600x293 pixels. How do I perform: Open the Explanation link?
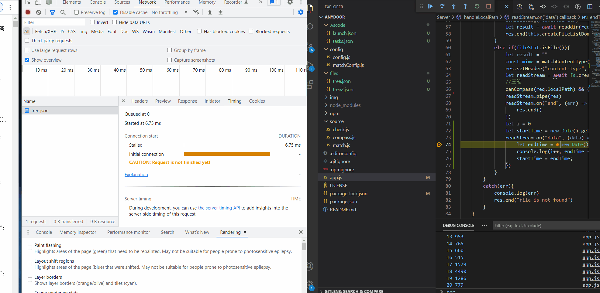tap(136, 175)
